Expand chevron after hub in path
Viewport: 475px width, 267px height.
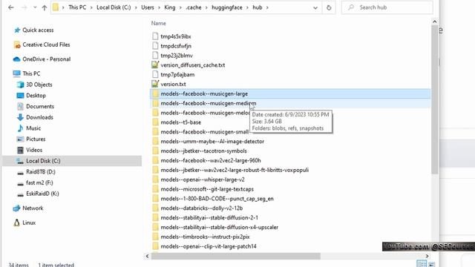coord(267,7)
